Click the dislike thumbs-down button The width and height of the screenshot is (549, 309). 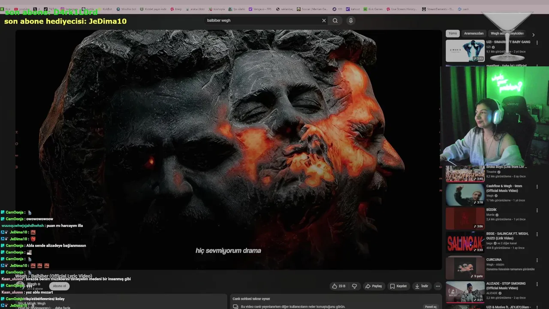point(354,286)
